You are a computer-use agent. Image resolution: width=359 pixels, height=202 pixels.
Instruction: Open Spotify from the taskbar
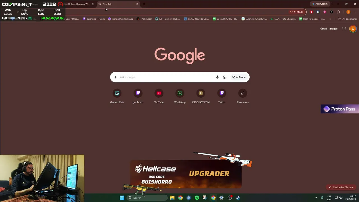pos(197,198)
